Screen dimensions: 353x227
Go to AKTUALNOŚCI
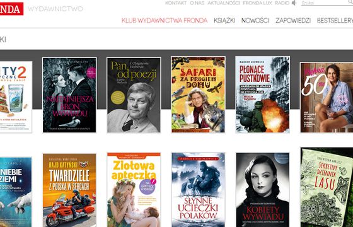pyautogui.click(x=224, y=3)
